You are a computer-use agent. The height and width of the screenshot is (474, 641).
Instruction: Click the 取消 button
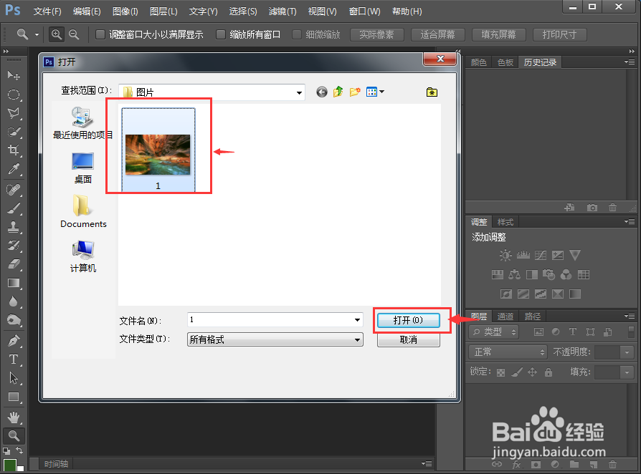pos(409,339)
